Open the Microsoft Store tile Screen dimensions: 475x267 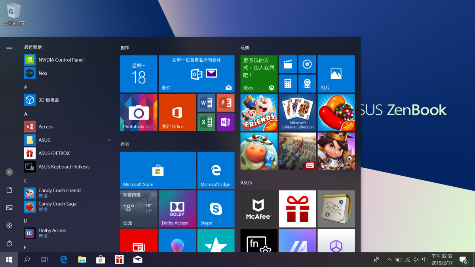[x=158, y=170]
